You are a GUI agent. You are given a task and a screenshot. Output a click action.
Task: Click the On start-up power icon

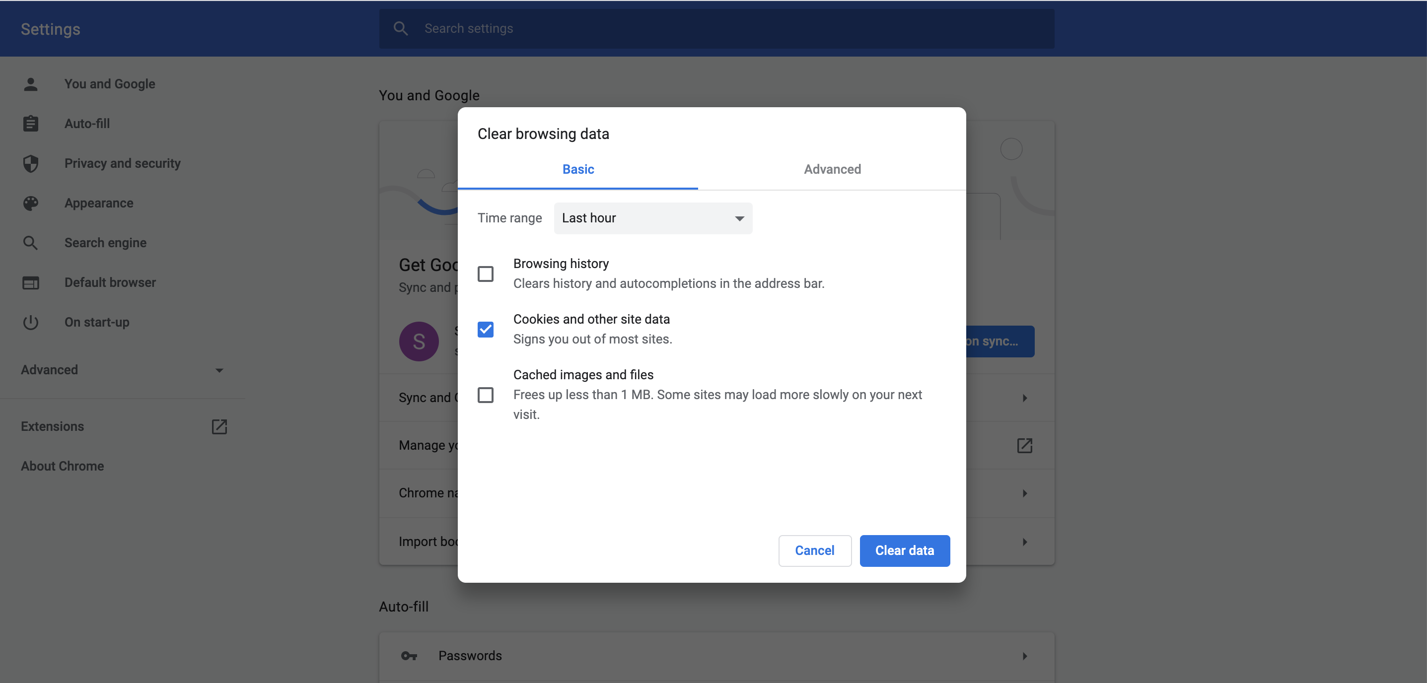[x=30, y=322]
